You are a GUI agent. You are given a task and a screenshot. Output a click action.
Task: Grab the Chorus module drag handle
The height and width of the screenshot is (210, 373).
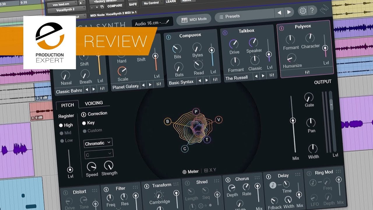[257, 178]
